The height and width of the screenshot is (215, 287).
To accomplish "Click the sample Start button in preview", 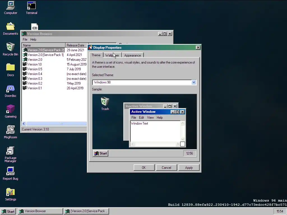I will pos(101,153).
